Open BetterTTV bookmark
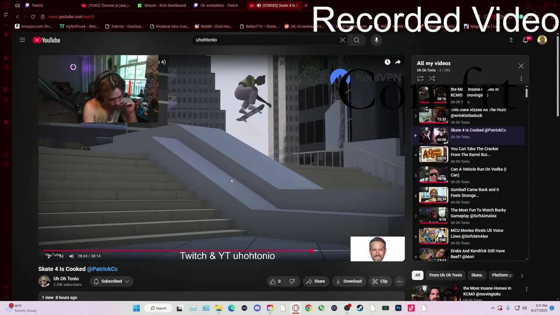560x315 pixels. (x=259, y=26)
